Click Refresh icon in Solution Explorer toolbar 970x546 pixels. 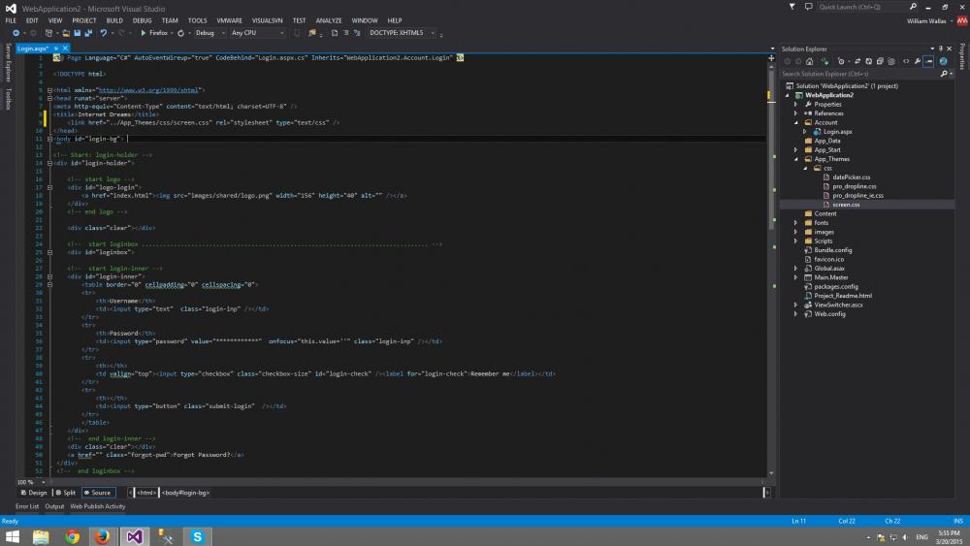pos(868,61)
